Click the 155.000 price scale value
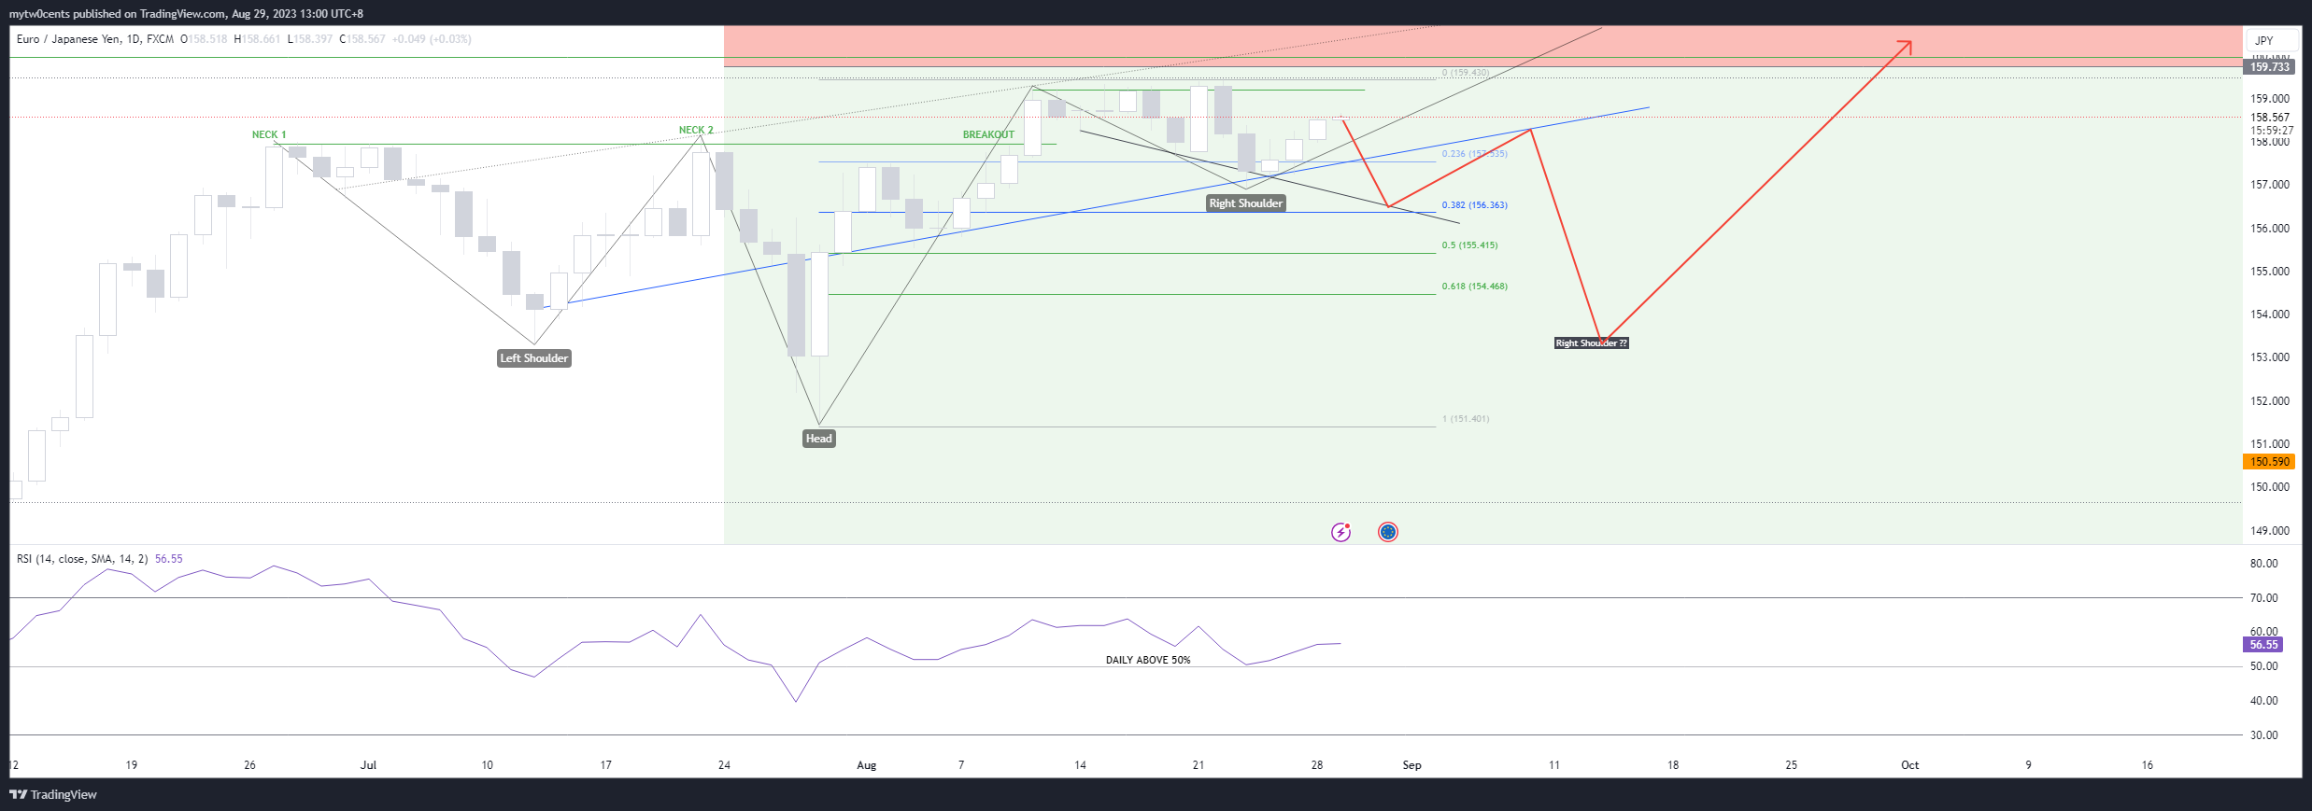 2270,272
